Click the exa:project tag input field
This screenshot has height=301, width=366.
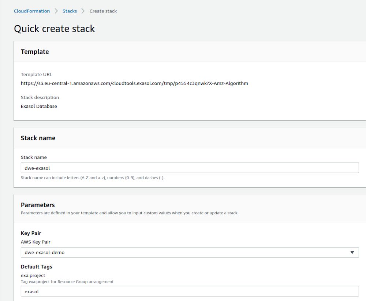click(x=190, y=291)
